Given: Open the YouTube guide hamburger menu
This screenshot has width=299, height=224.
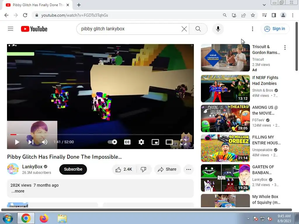Looking at the screenshot, I should (x=11, y=29).
